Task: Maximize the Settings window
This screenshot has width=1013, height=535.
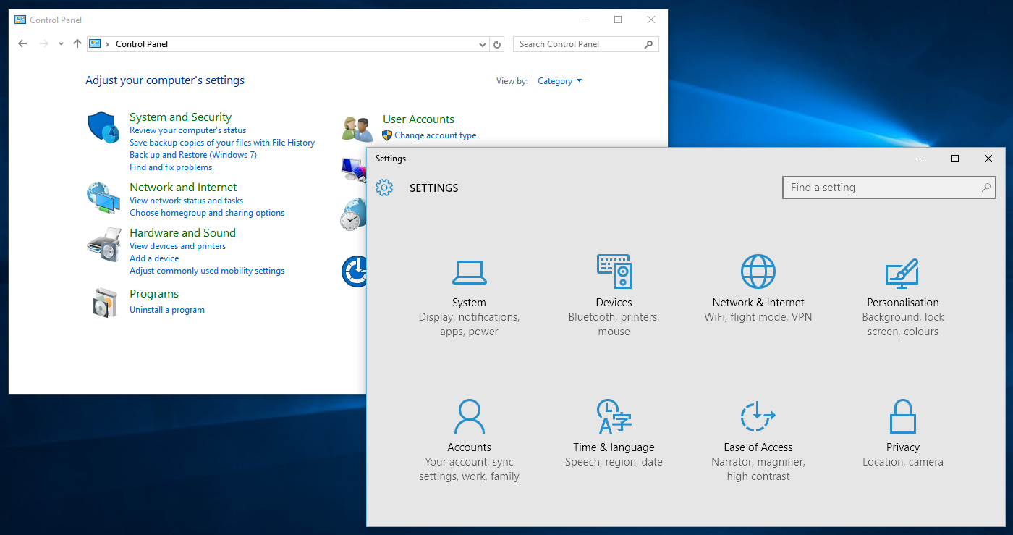Action: pyautogui.click(x=955, y=159)
